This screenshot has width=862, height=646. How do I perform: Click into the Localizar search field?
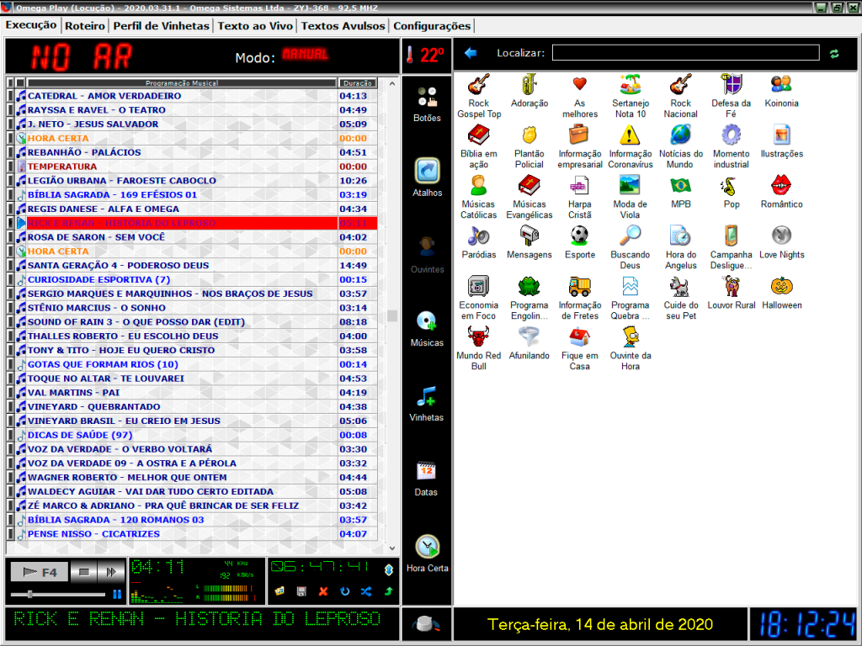pyautogui.click(x=685, y=53)
